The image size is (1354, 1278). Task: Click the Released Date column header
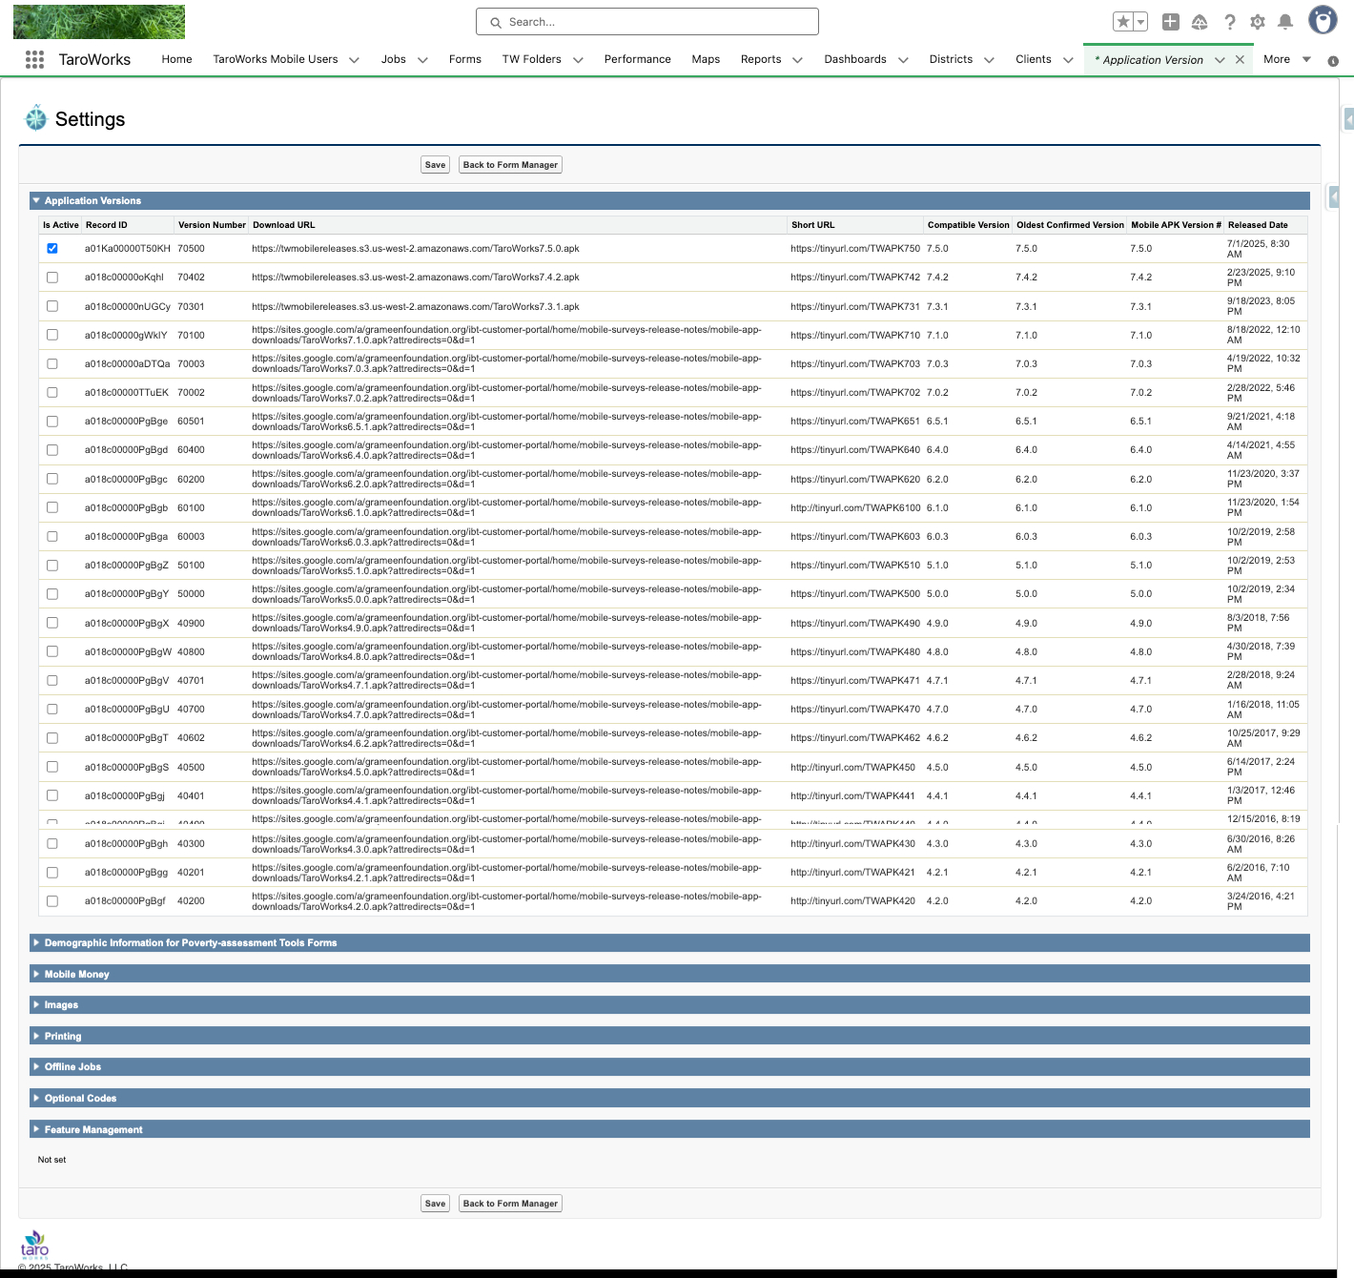1258,225
